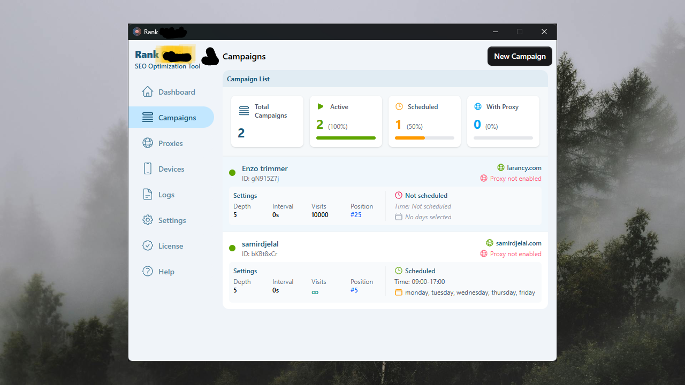Select the Total Campaigns stats card

[267, 121]
